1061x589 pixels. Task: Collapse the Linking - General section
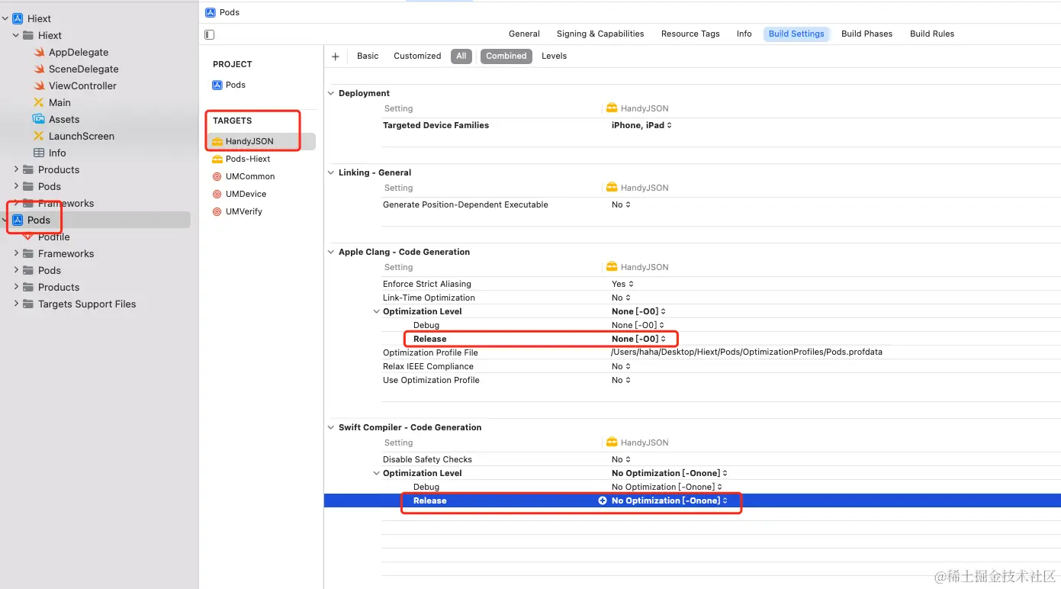(331, 172)
